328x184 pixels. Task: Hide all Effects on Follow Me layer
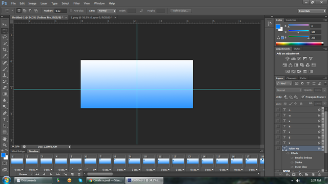[x=288, y=153]
